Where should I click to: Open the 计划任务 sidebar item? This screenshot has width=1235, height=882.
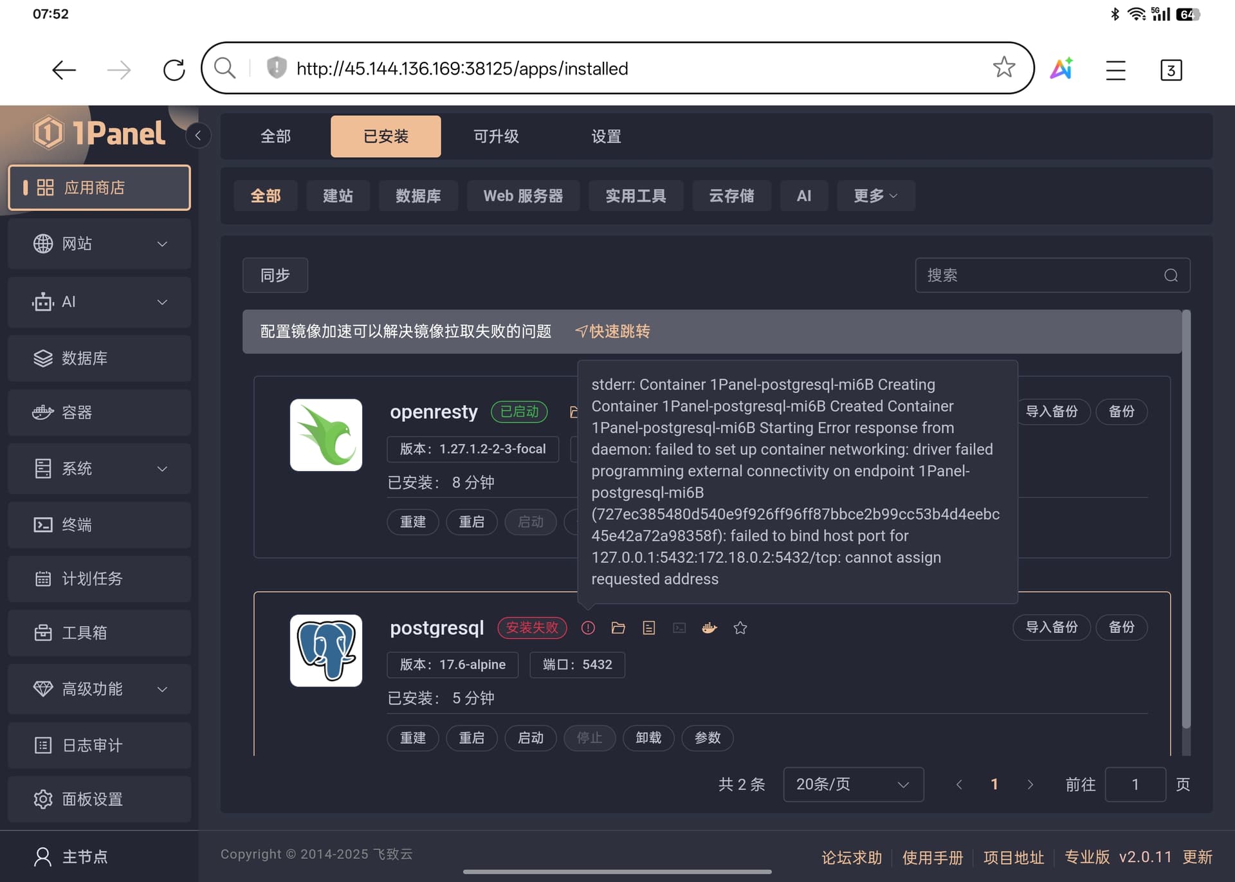99,579
